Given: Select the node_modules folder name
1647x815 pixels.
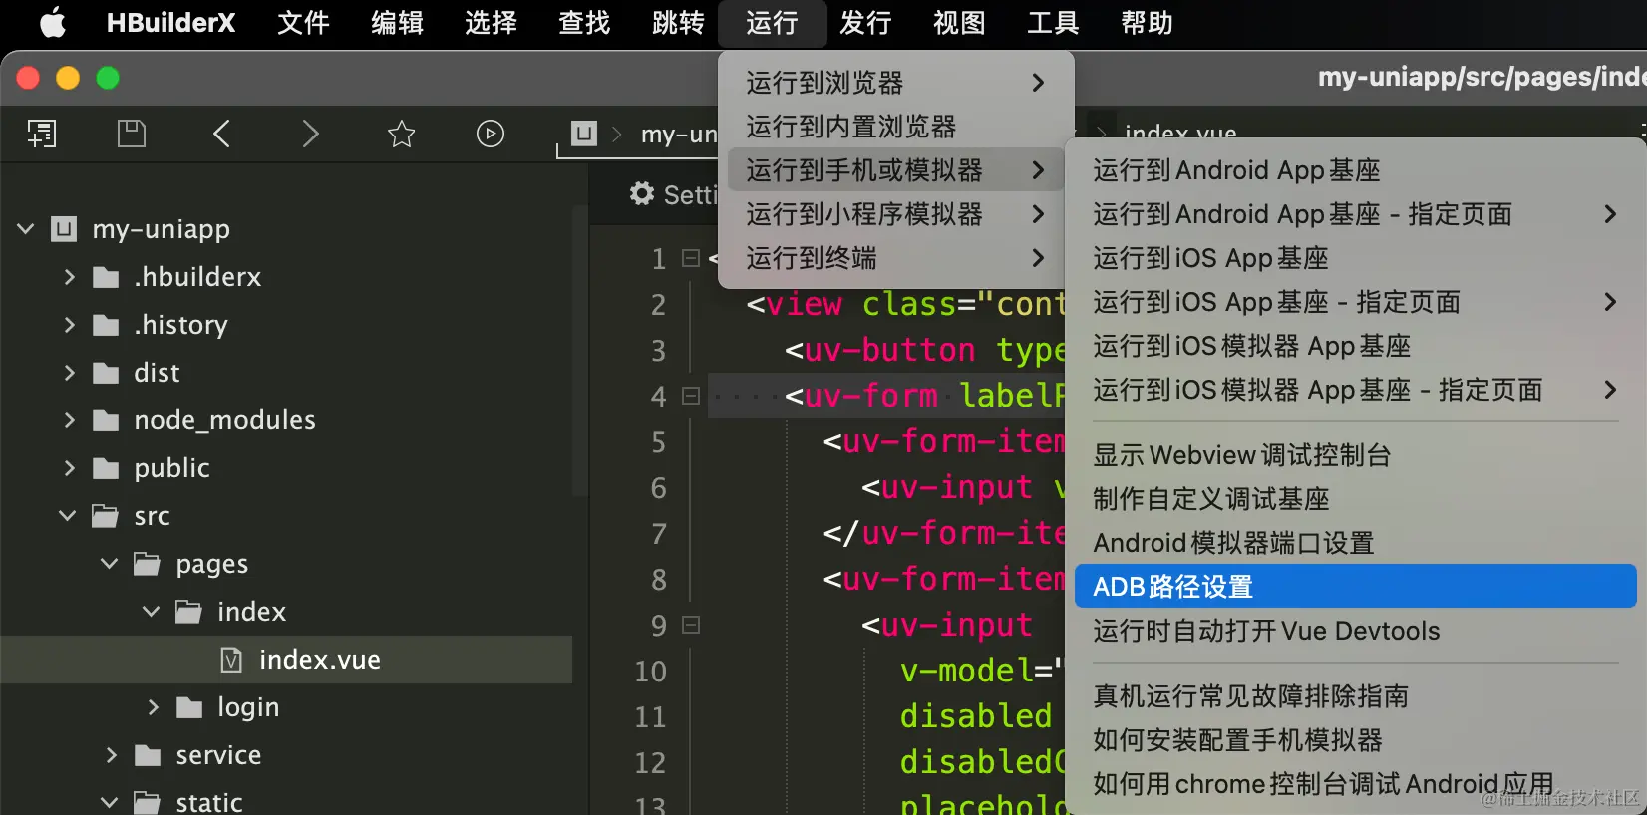Looking at the screenshot, I should click(x=224, y=420).
